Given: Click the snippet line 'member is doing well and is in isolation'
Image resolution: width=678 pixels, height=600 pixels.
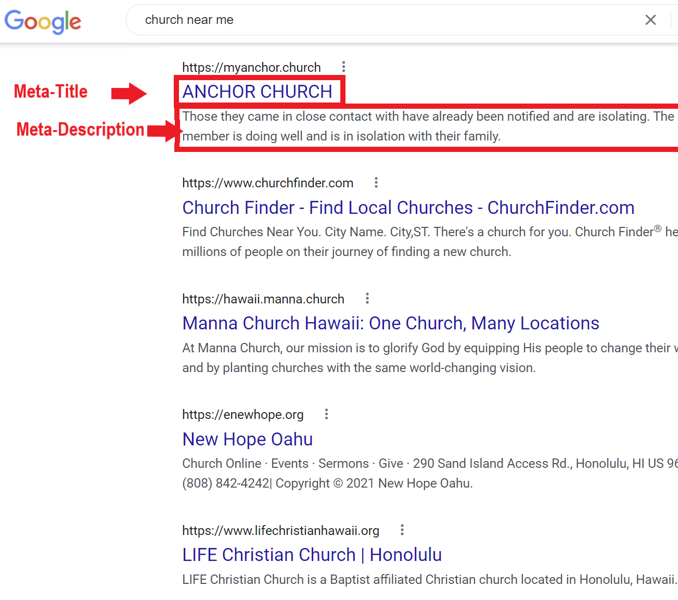Looking at the screenshot, I should pyautogui.click(x=341, y=136).
